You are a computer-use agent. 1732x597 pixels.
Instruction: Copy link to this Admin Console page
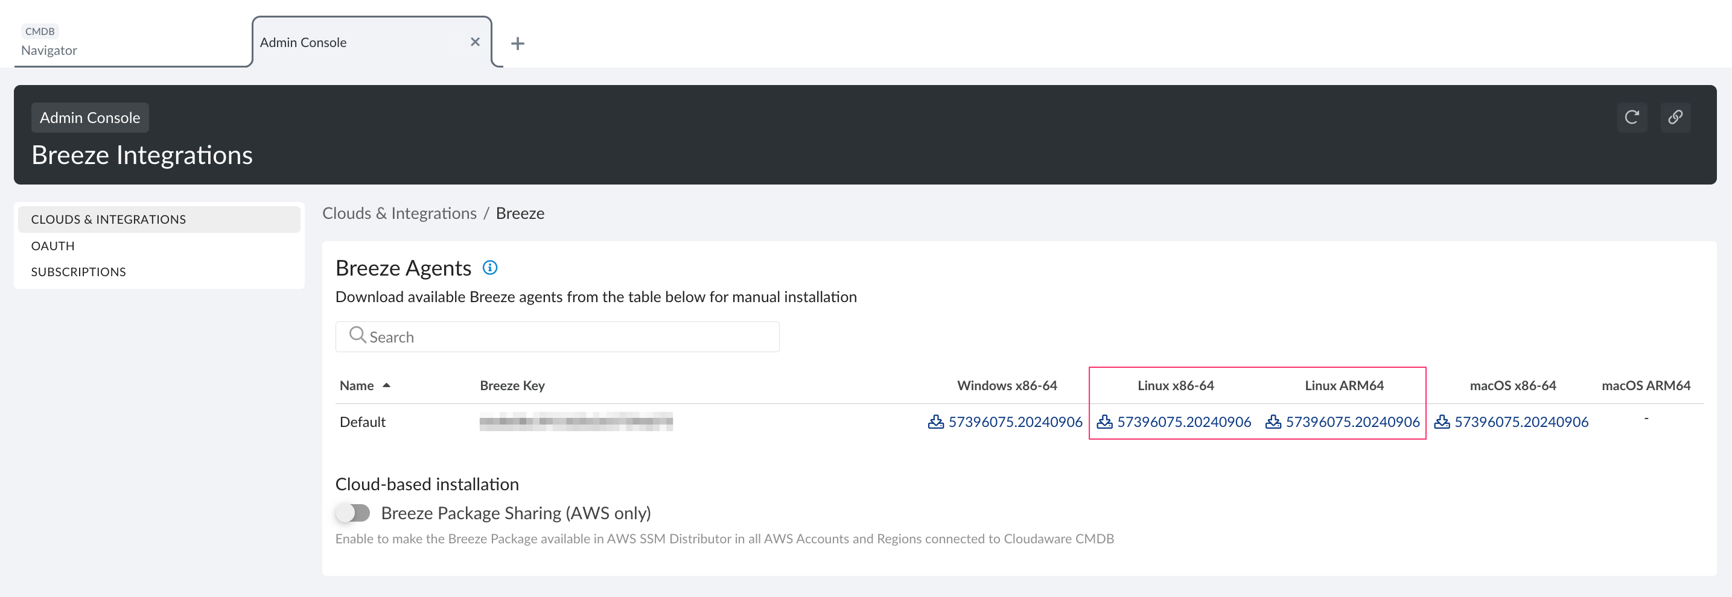click(1675, 117)
